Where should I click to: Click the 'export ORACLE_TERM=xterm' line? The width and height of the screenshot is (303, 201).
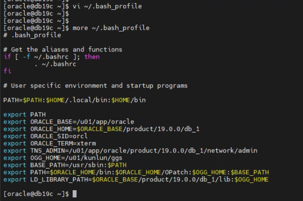[x=49, y=143]
